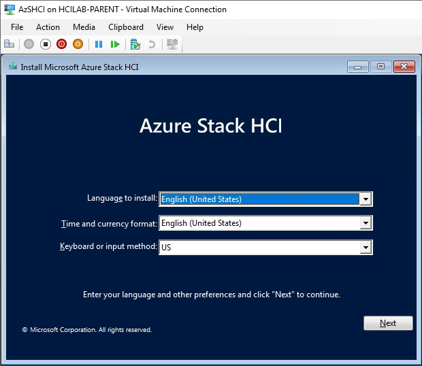Open the Clipboard menu

click(126, 27)
